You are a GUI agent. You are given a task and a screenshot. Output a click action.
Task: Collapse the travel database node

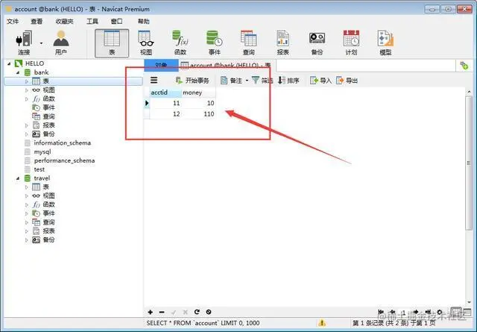point(18,178)
